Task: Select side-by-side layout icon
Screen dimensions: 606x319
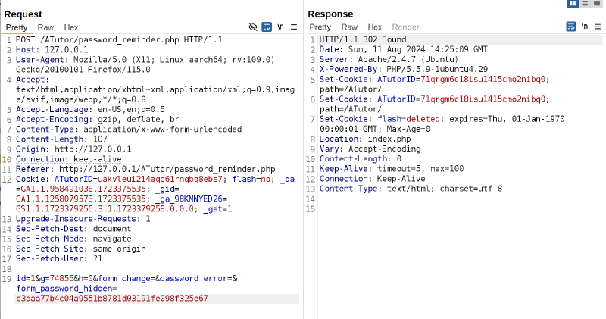Action: pos(573,4)
